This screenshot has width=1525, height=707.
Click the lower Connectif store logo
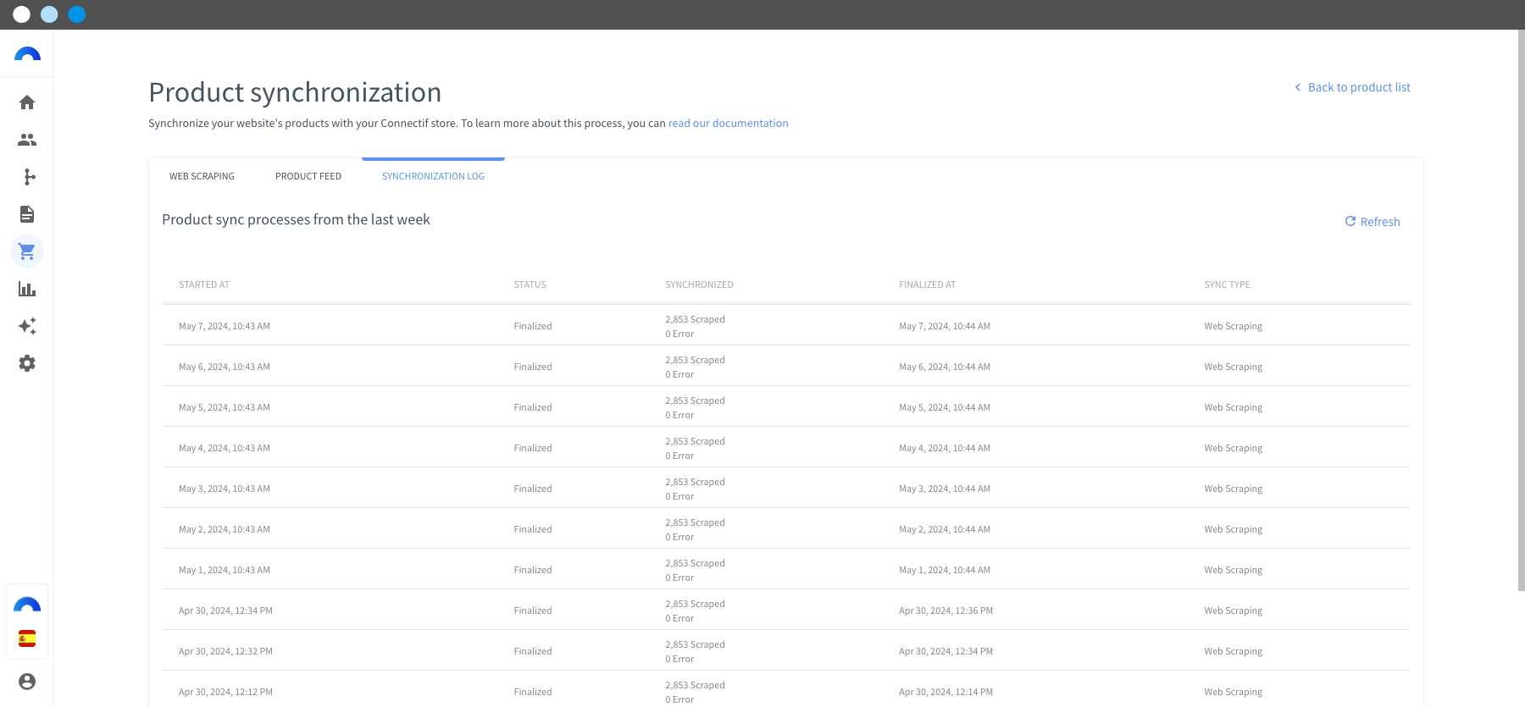click(x=27, y=605)
